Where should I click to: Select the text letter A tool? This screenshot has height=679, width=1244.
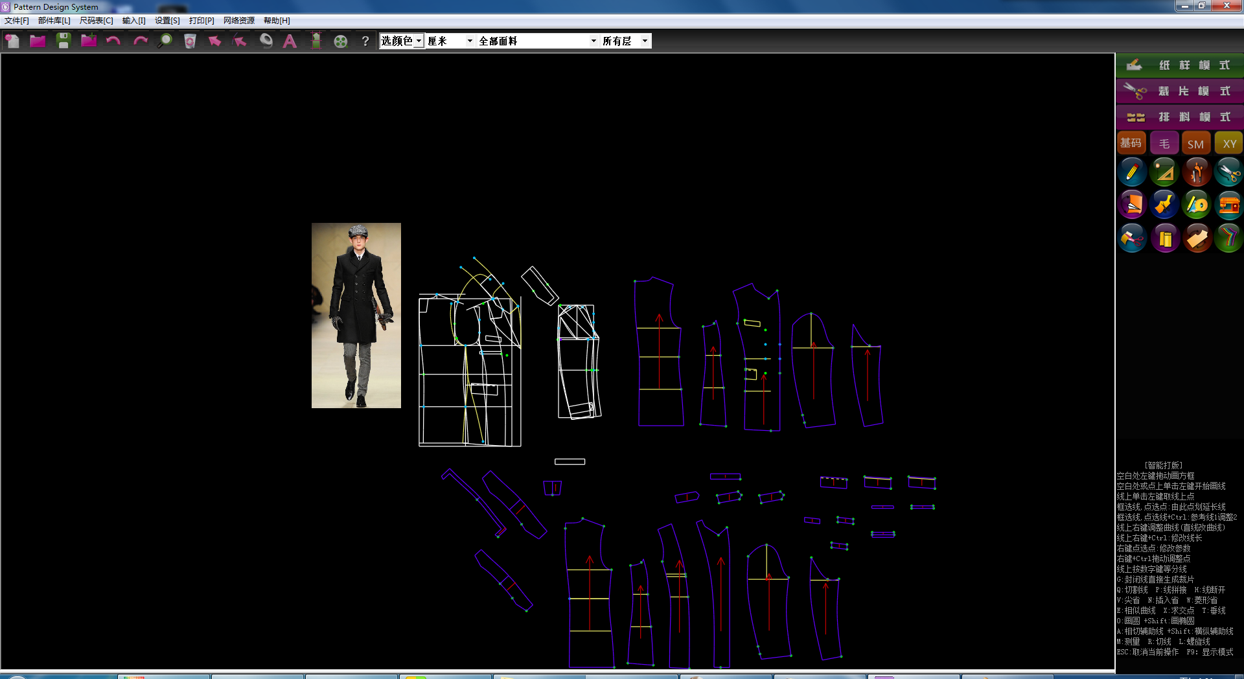point(290,41)
